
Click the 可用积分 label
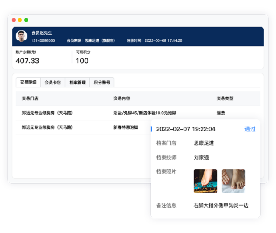(83, 52)
